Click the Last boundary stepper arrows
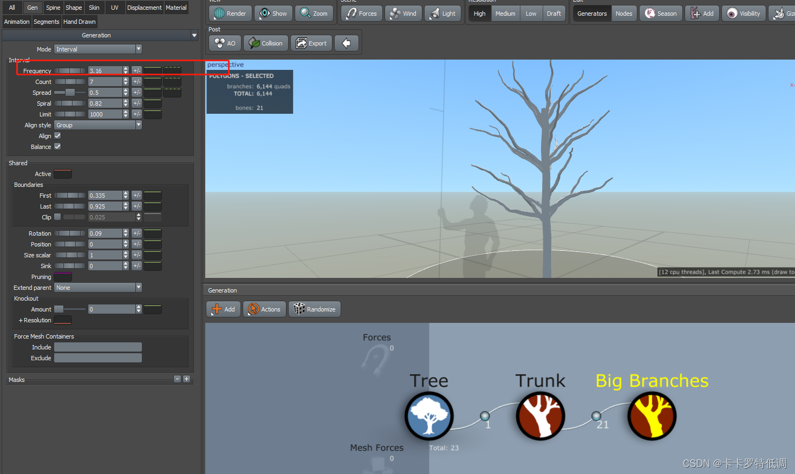 tap(126, 206)
